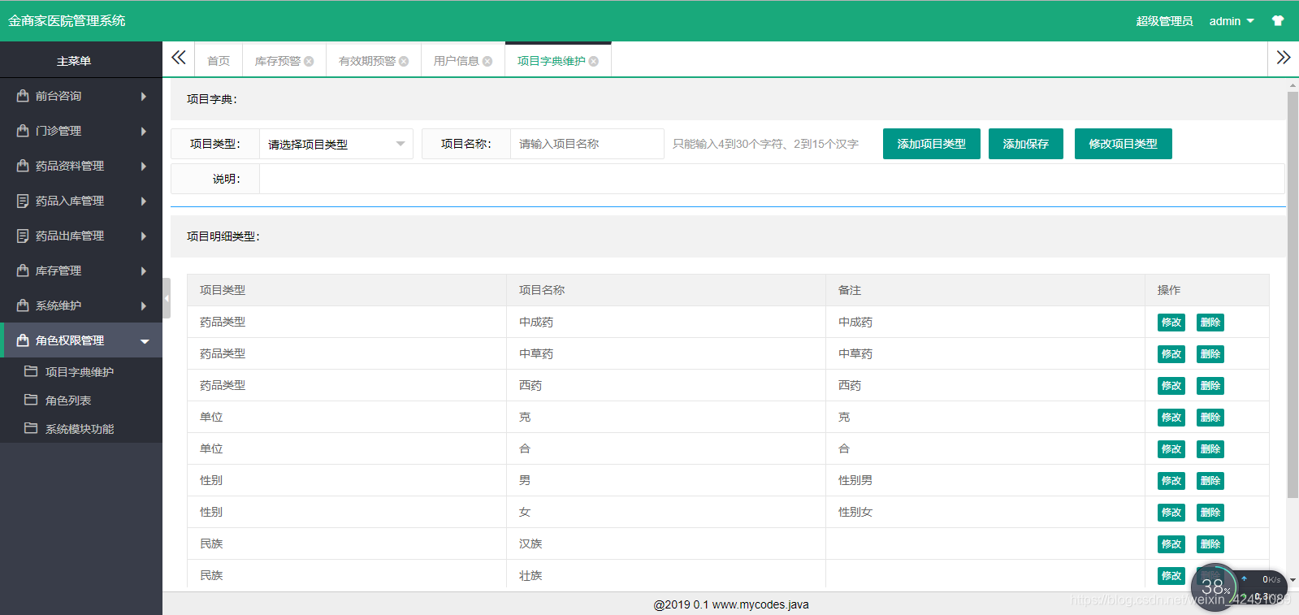Viewport: 1299px width, 615px height.
Task: Expand the 药品入库管理 menu arrow
Action: tap(144, 201)
